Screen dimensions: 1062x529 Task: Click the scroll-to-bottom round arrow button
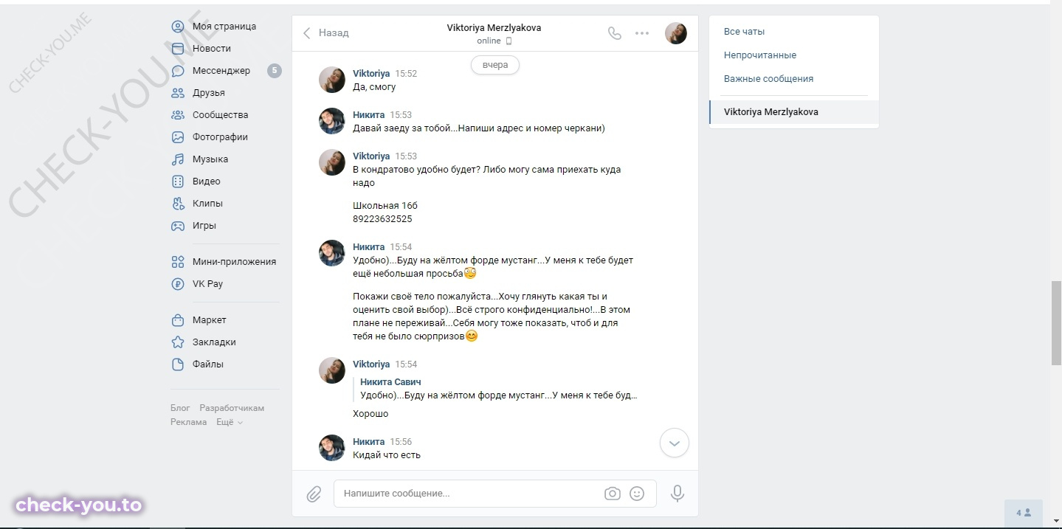[674, 443]
